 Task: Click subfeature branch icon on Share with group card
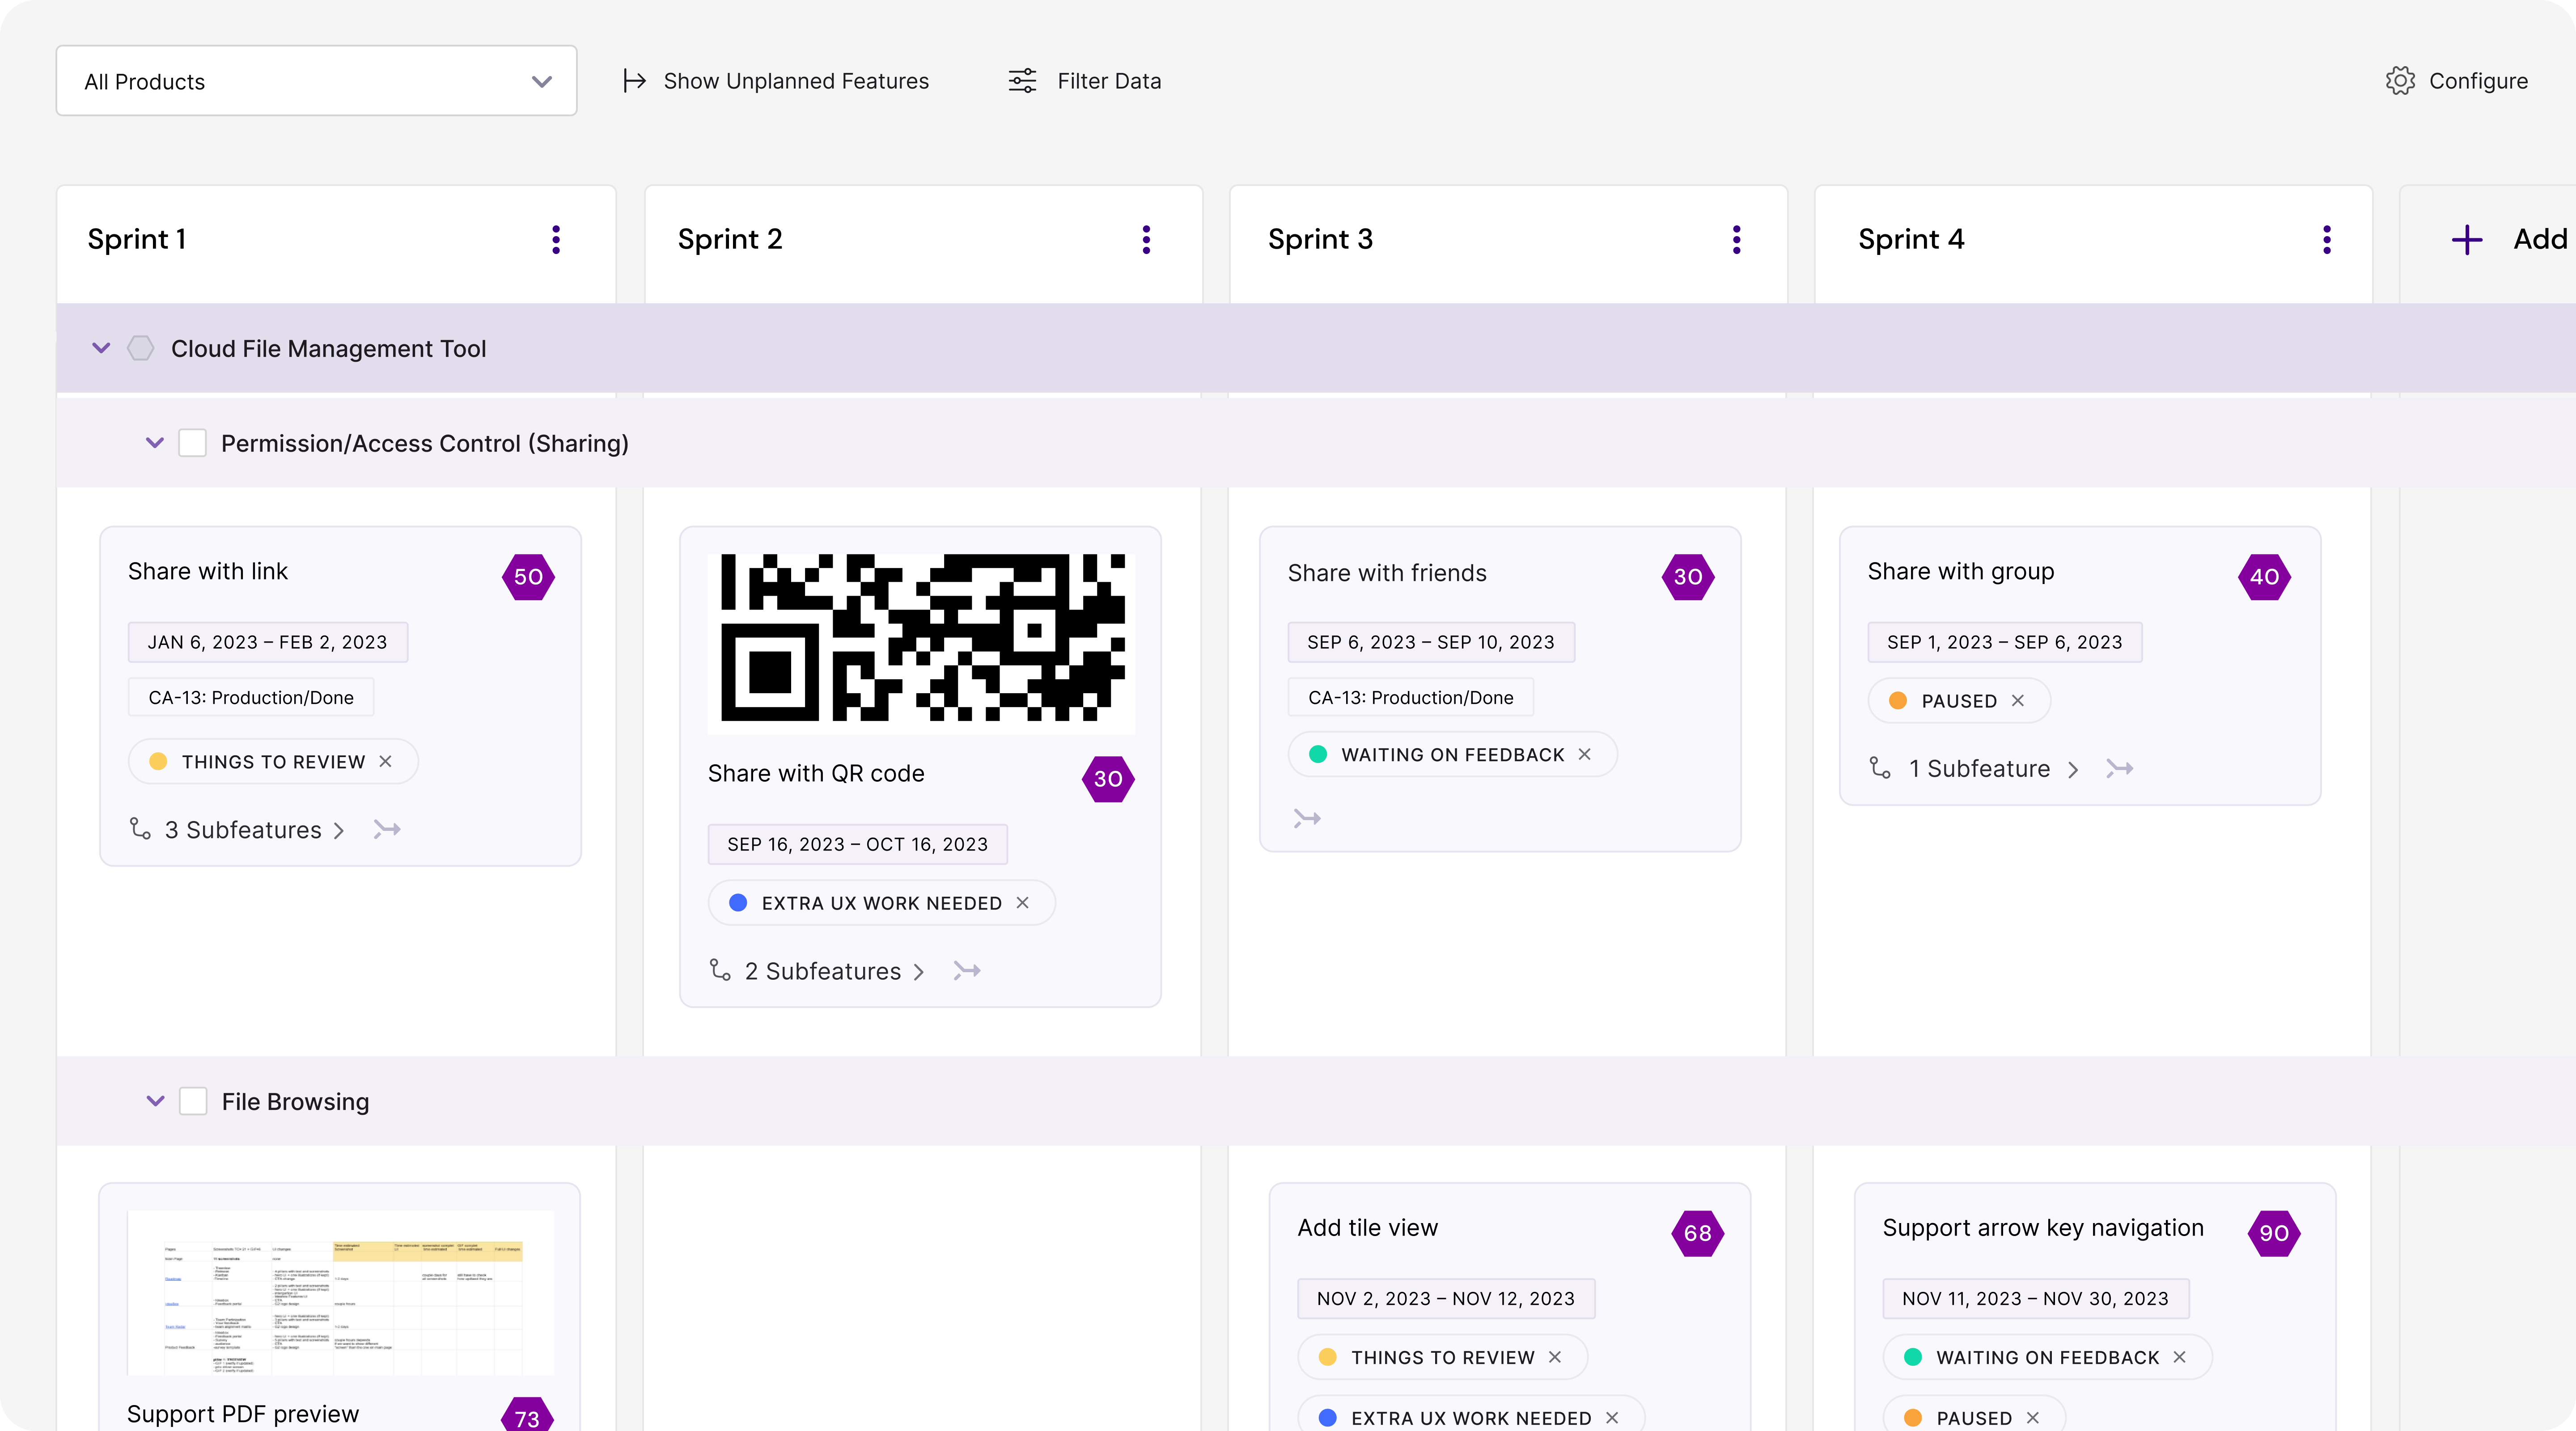1880,768
